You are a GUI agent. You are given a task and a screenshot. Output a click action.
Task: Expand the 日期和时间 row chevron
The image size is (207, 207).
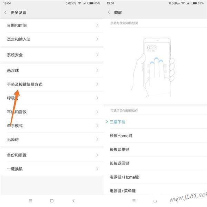click(97, 25)
